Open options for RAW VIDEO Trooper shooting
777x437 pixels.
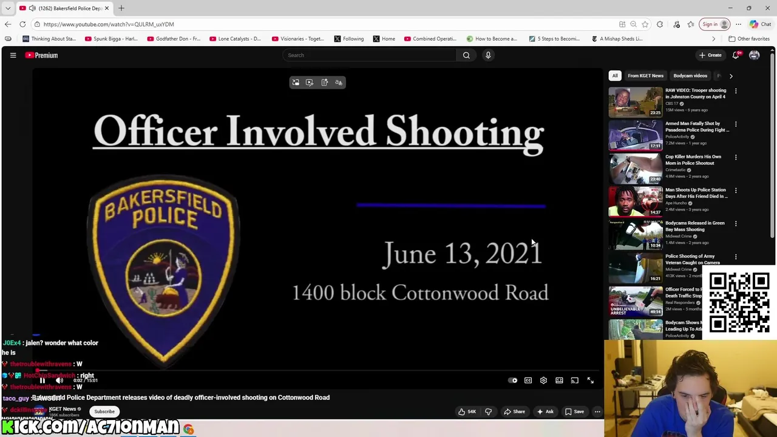736,91
